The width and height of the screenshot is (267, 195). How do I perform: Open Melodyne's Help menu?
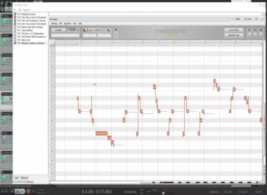click(x=80, y=23)
